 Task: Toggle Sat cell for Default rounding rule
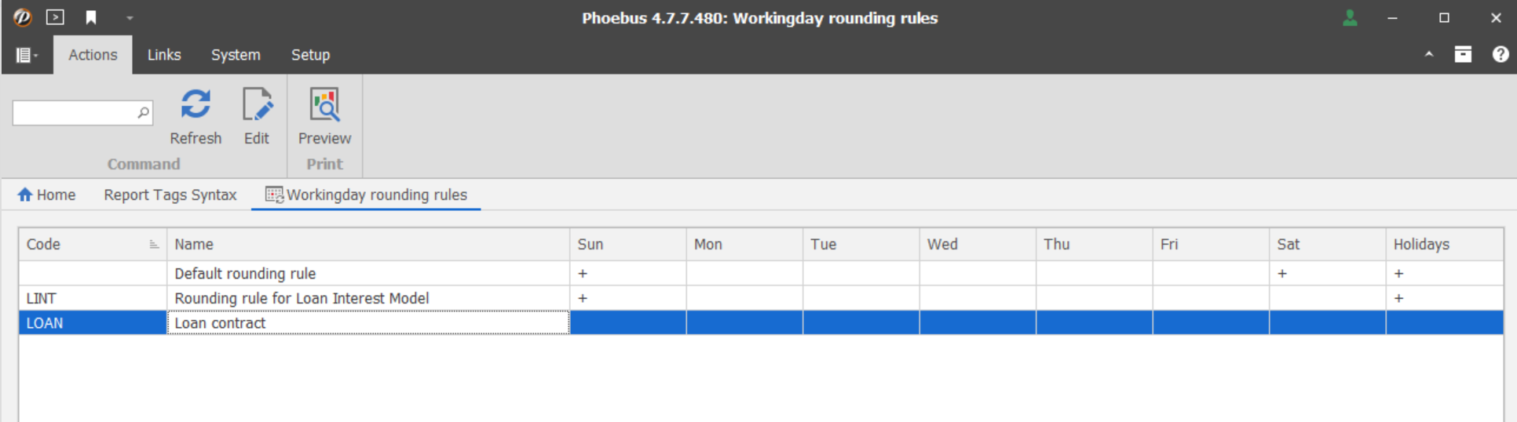coord(1282,274)
